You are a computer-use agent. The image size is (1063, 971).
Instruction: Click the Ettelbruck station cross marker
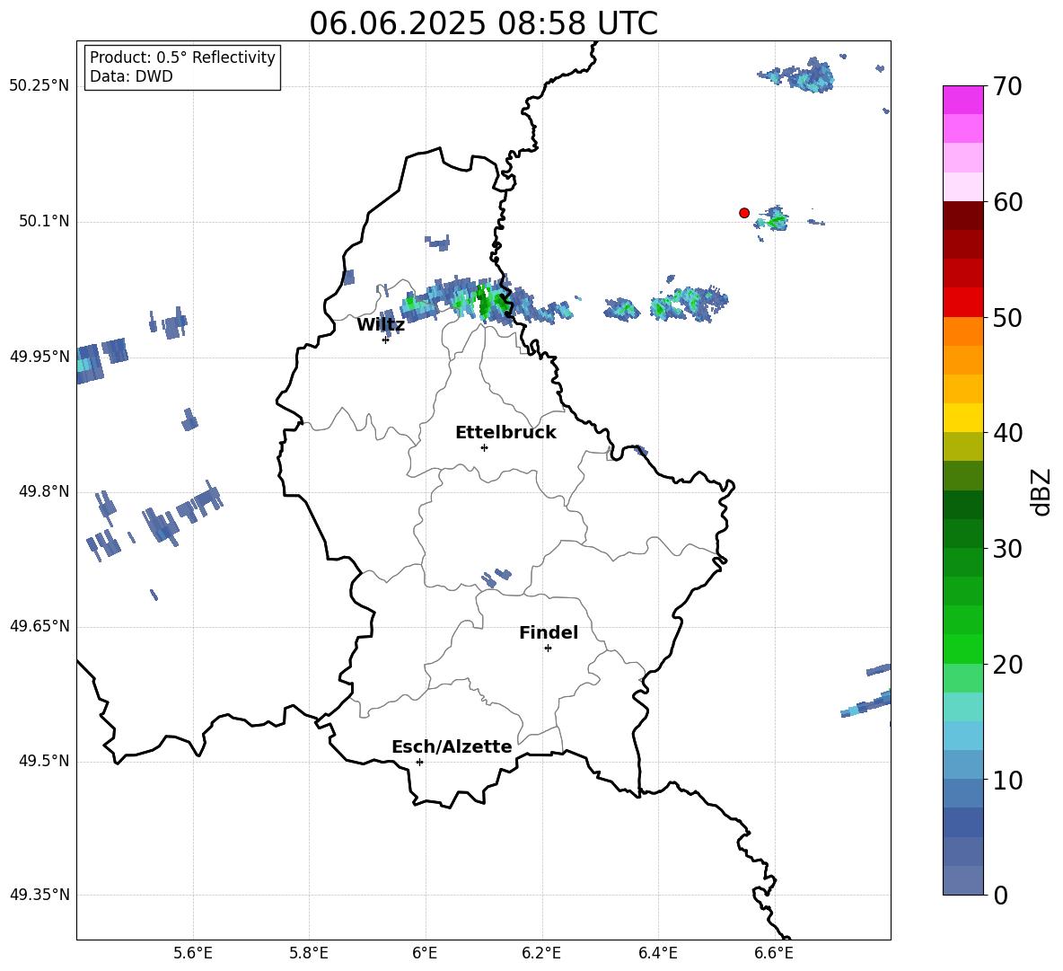(484, 447)
